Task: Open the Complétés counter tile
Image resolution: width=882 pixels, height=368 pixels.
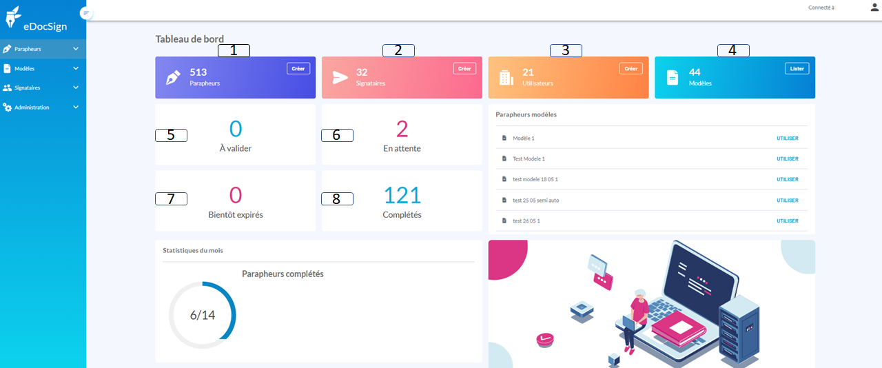Action: 402,201
